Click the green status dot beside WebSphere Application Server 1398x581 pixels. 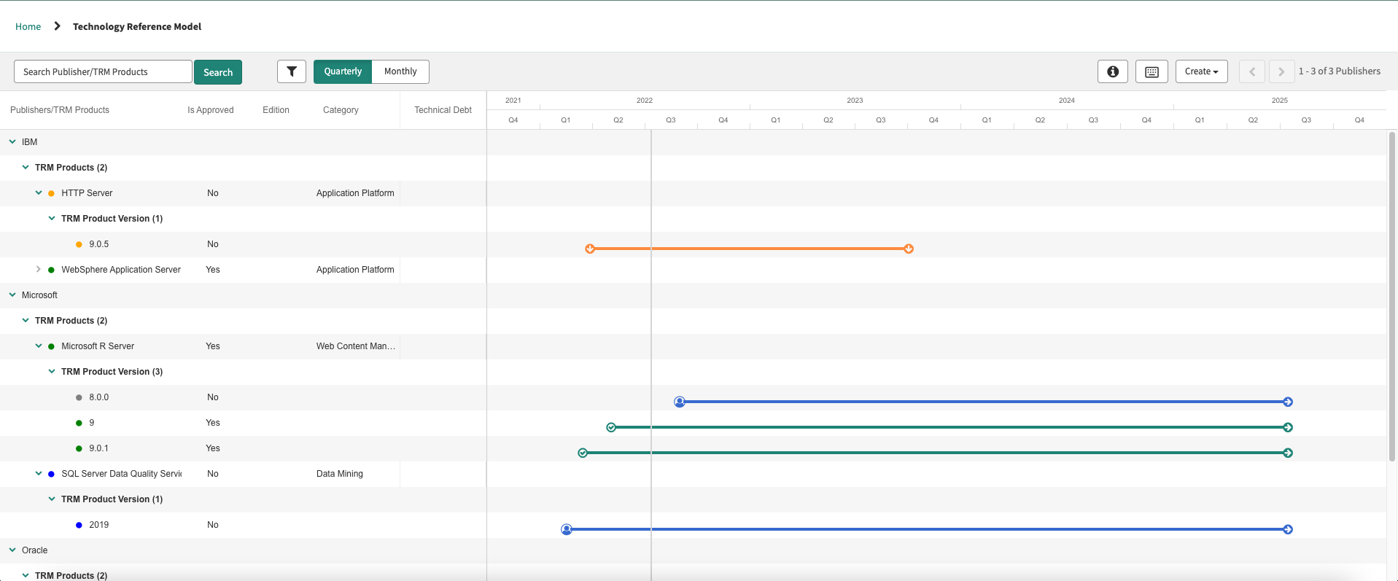(51, 270)
